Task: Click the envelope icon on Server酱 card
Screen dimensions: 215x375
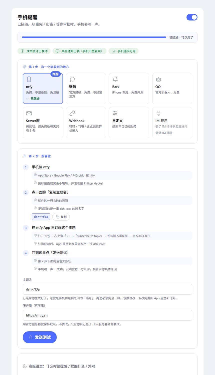Action: (x=29, y=113)
